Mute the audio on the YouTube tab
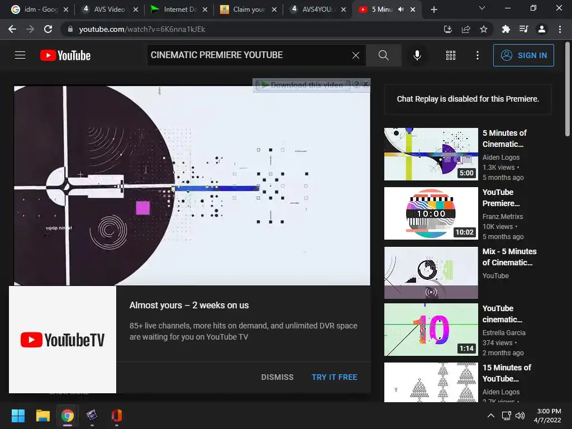 (401, 9)
